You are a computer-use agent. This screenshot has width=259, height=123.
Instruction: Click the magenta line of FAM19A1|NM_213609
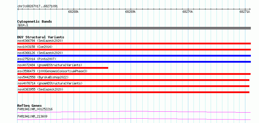click(134, 119)
